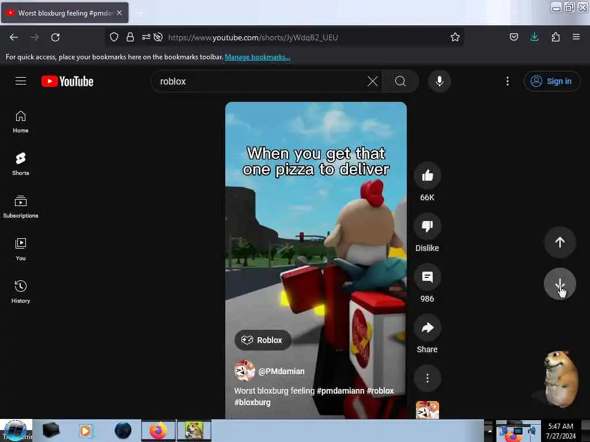Viewport: 590px width, 442px height.
Task: Show site security padlock info
Action: pyautogui.click(x=130, y=37)
